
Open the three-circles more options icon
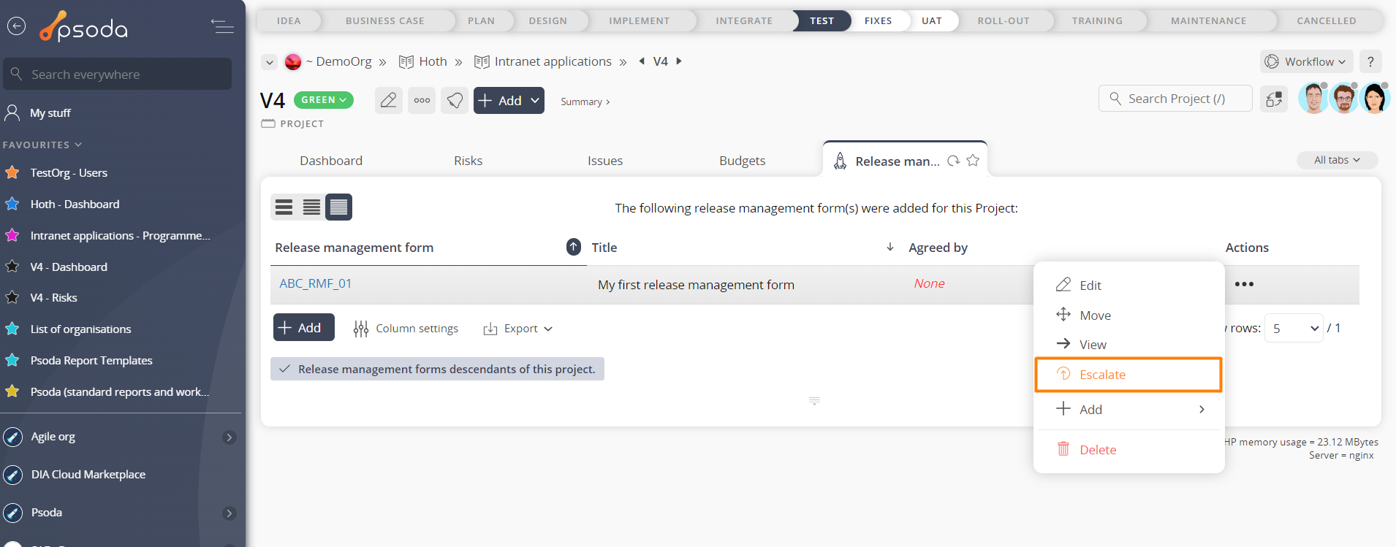[422, 100]
